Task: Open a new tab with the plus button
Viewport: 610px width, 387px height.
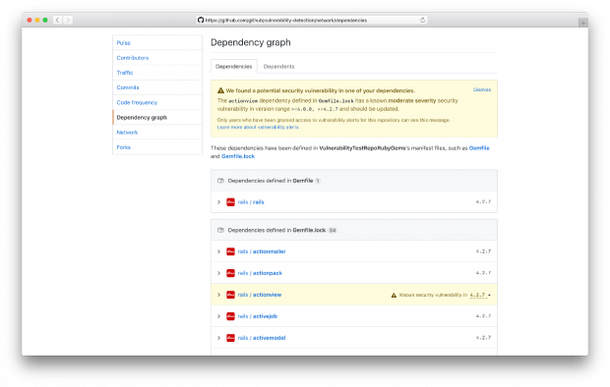Action: pos(582,23)
